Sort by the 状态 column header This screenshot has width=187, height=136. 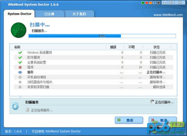(x=156, y=47)
